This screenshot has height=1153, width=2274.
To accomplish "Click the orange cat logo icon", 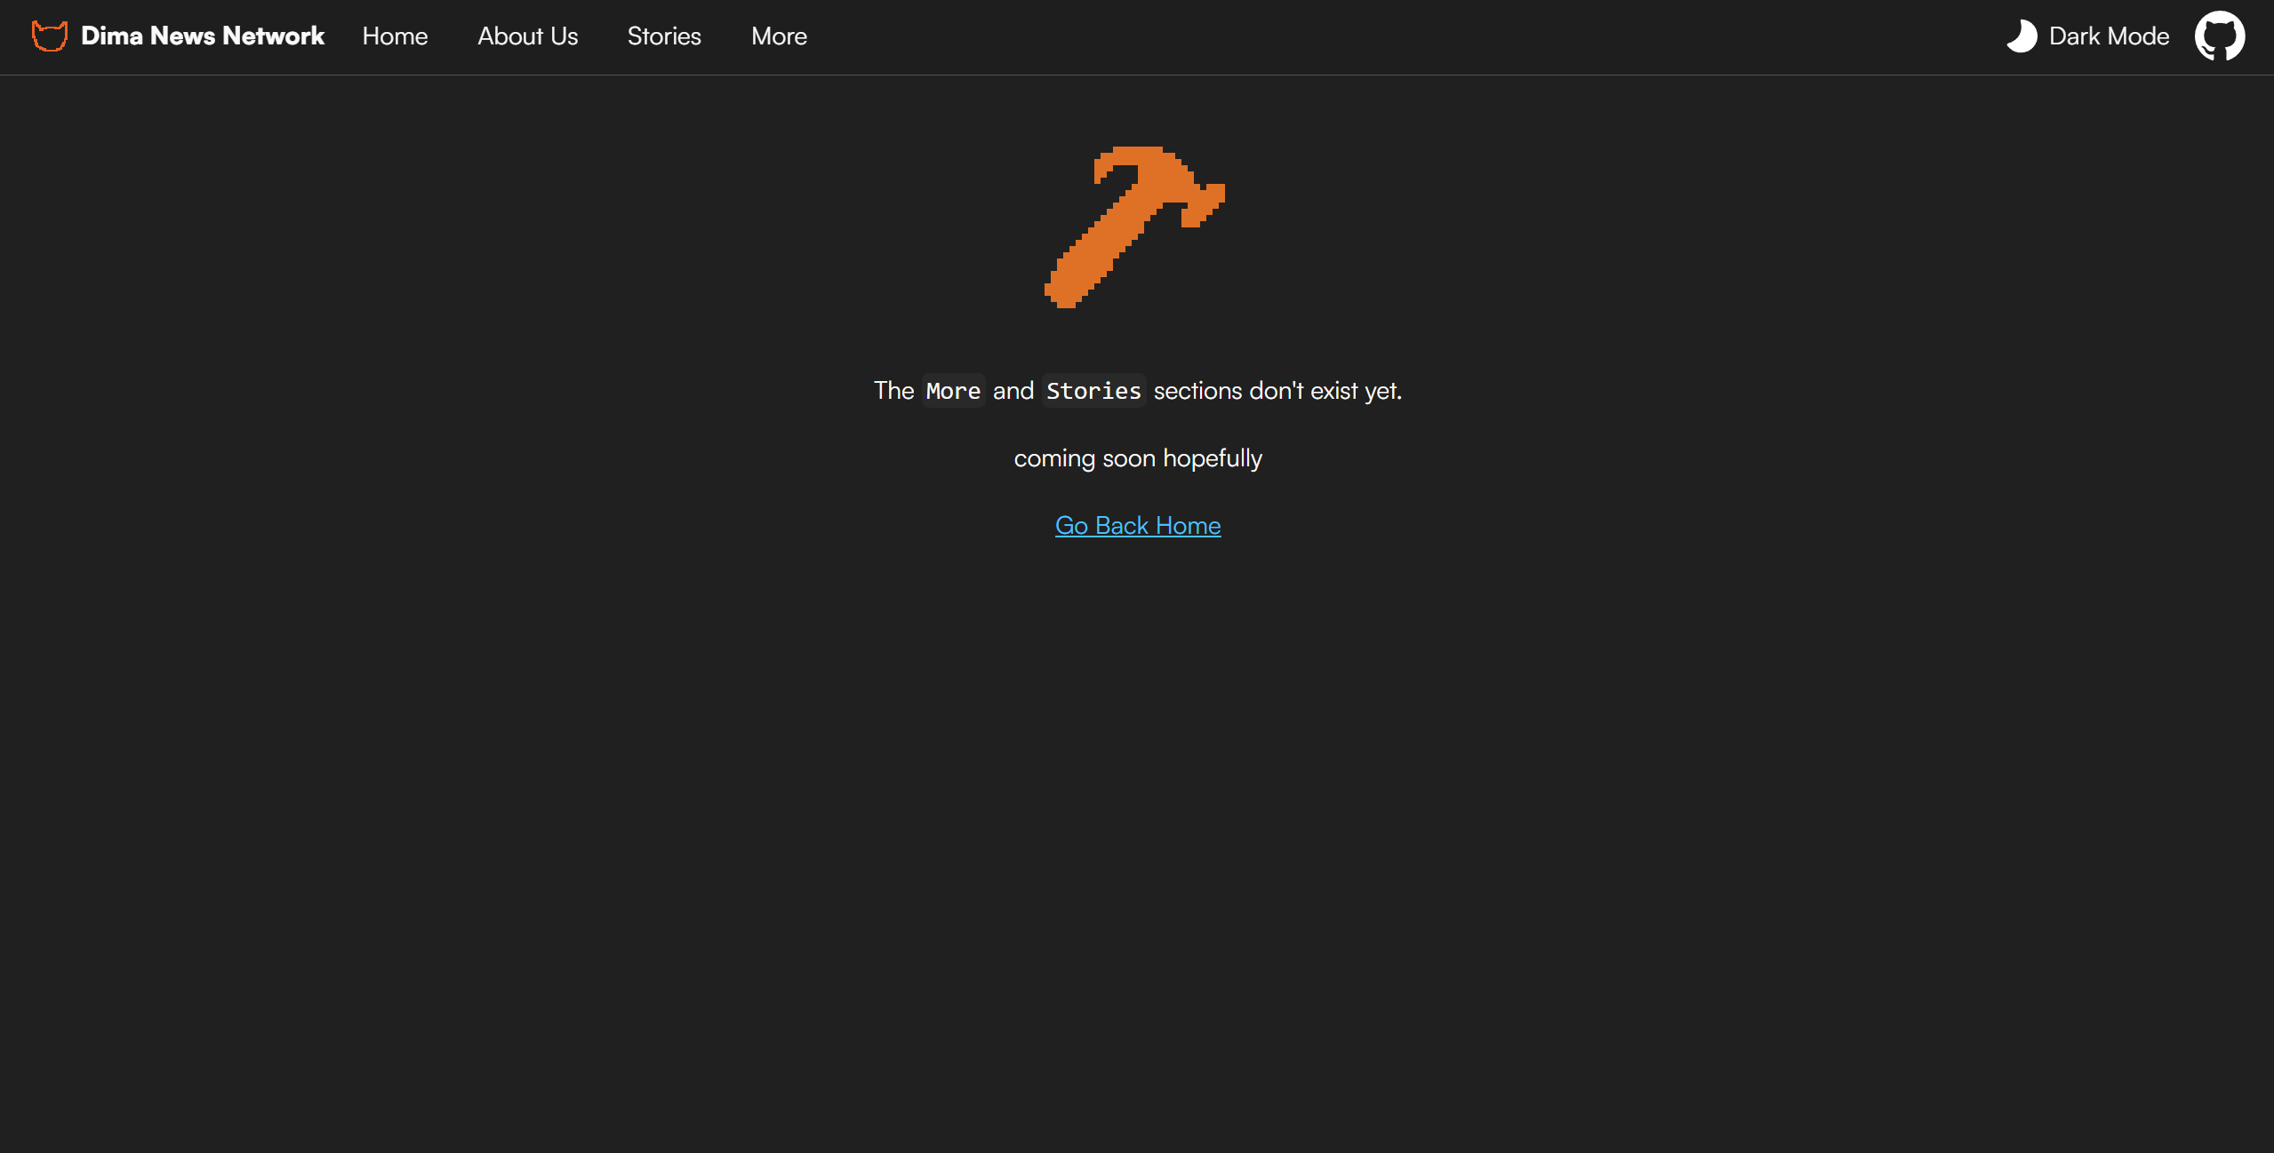I will [x=49, y=36].
